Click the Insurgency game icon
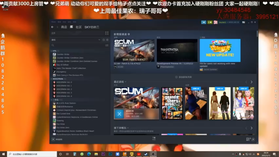 click(54, 72)
